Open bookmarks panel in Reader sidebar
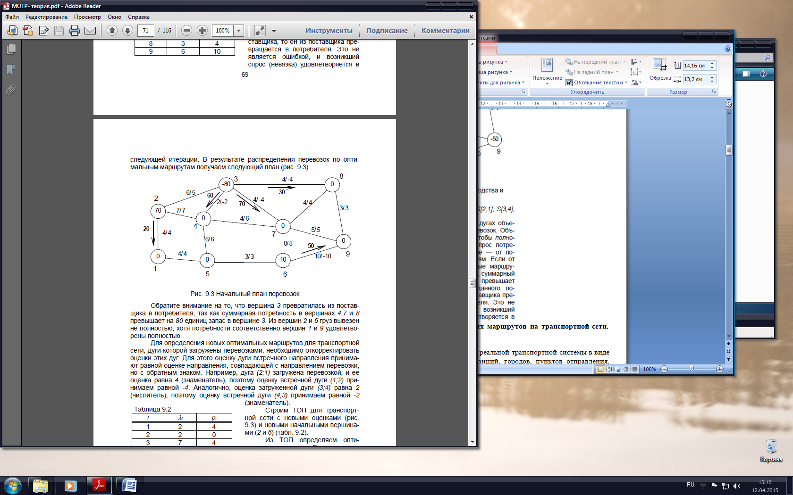The image size is (793, 495). pyautogui.click(x=11, y=69)
